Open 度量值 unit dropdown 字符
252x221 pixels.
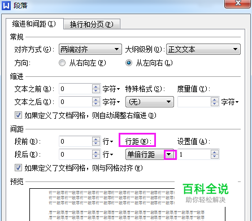(230, 102)
